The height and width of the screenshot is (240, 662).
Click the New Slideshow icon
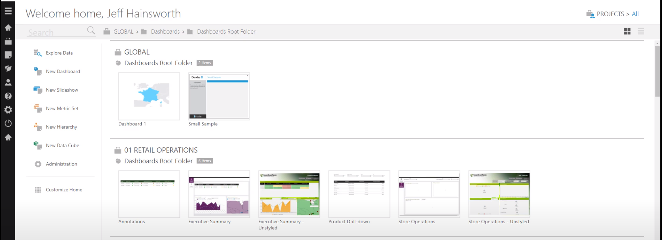(x=38, y=90)
